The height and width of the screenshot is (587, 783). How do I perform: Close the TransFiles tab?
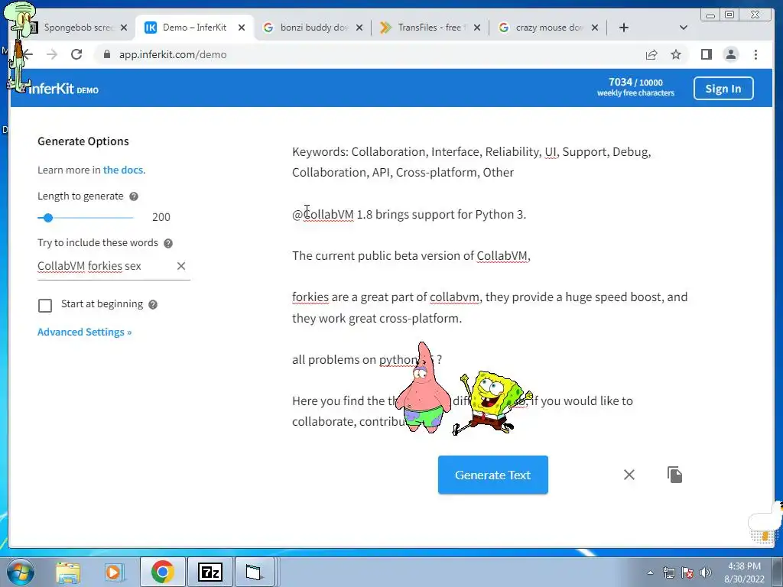pos(477,28)
